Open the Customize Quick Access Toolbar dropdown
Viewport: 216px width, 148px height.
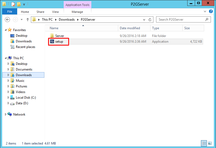pos(24,5)
